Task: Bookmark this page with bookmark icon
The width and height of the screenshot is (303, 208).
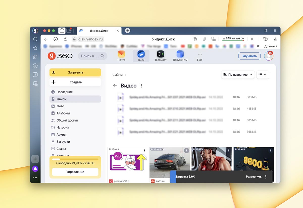Action: point(252,39)
